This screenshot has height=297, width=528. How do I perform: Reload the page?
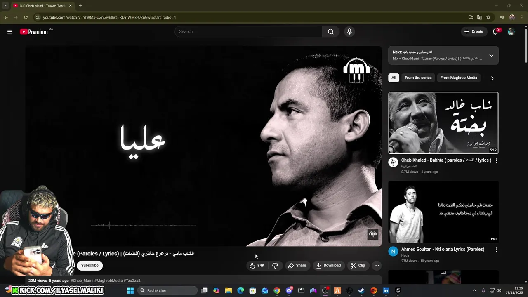(26, 17)
